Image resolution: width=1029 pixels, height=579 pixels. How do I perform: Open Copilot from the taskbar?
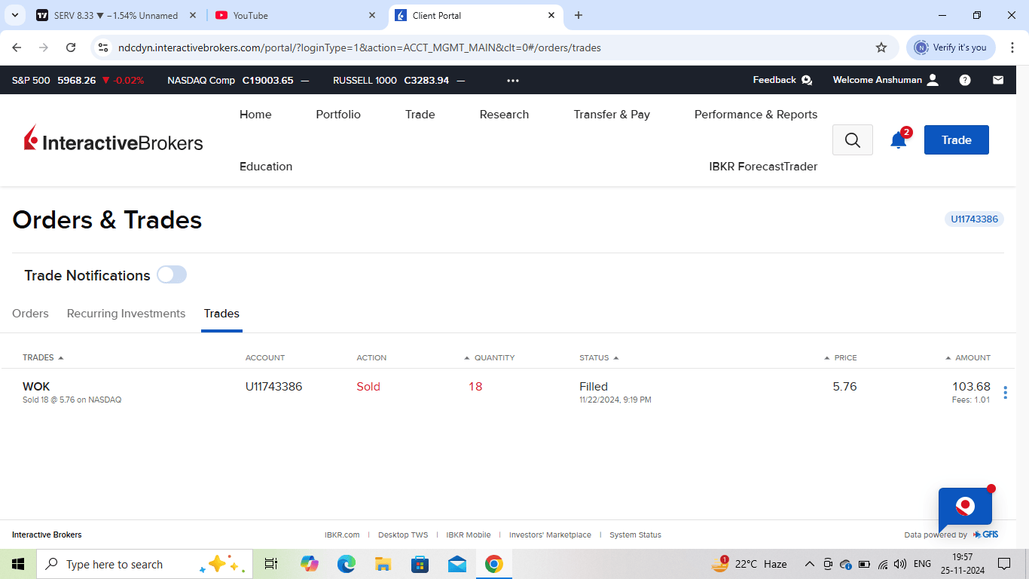309,564
